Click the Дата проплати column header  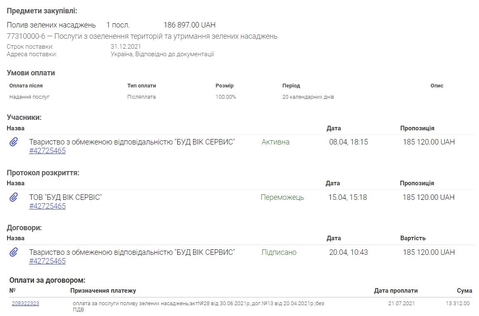coord(395,291)
